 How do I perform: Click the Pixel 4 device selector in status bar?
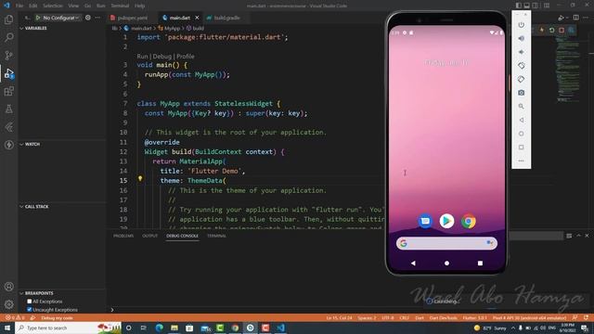point(530,318)
